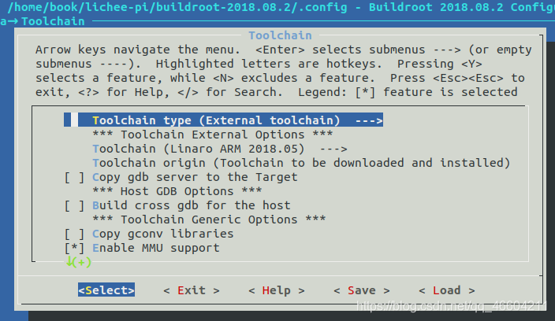The height and width of the screenshot is (321, 555).
Task: Click the .config file path title text
Action: tap(177, 7)
